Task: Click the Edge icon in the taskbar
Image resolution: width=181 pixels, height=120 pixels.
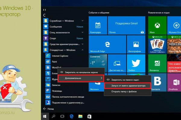Action: 72,116
